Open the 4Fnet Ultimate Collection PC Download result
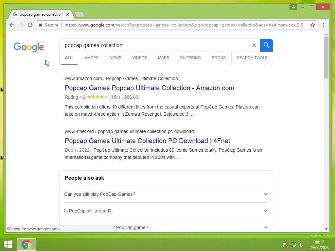This screenshot has width=335, height=251. coord(148,141)
